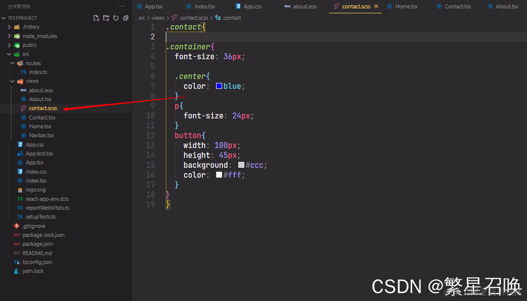
Task: Open the #ccc color swatch picker
Action: [241, 165]
